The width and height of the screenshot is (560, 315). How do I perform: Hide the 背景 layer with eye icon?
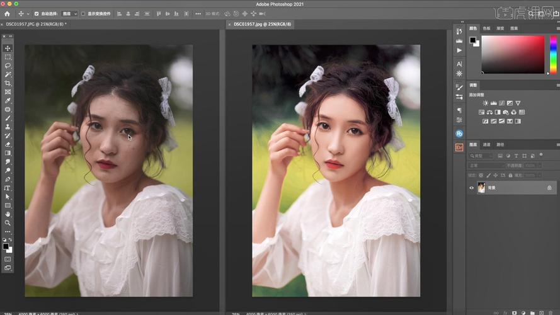(471, 188)
